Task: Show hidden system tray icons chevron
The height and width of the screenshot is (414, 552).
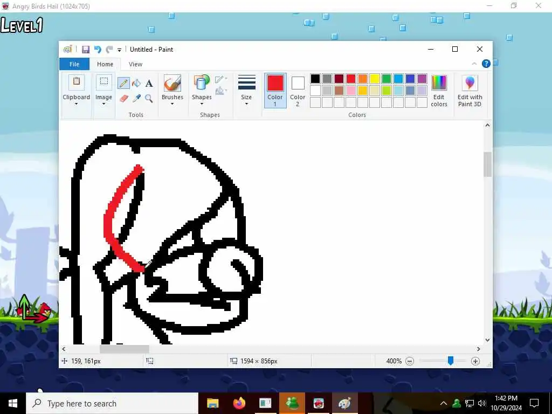Action: click(x=444, y=403)
